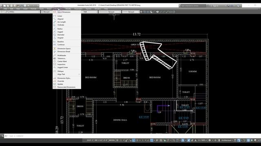The image size is (261, 146).
Task: Expand the Align Text submenu
Action: coord(67,74)
